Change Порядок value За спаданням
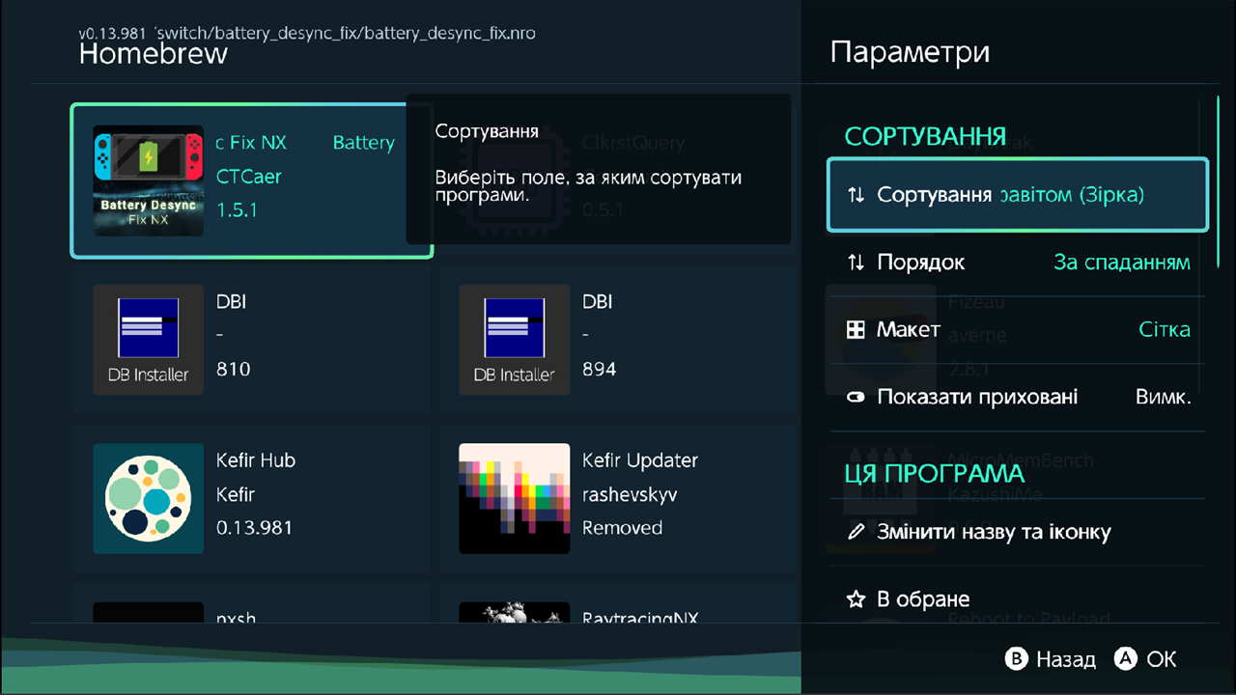Image resolution: width=1236 pixels, height=695 pixels. click(x=1122, y=263)
